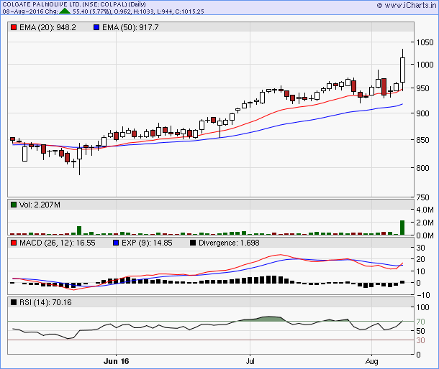The image size is (439, 369).
Task: Click the COLGATE PALMOLIVE LTD. chart title
Action: [x=74, y=4]
